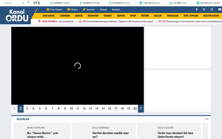Image resolution: width=222 pixels, height=139 pixels.
Task: Open Metin TOPKAYA Yason Burnu column
Action: pyautogui.click(x=43, y=135)
